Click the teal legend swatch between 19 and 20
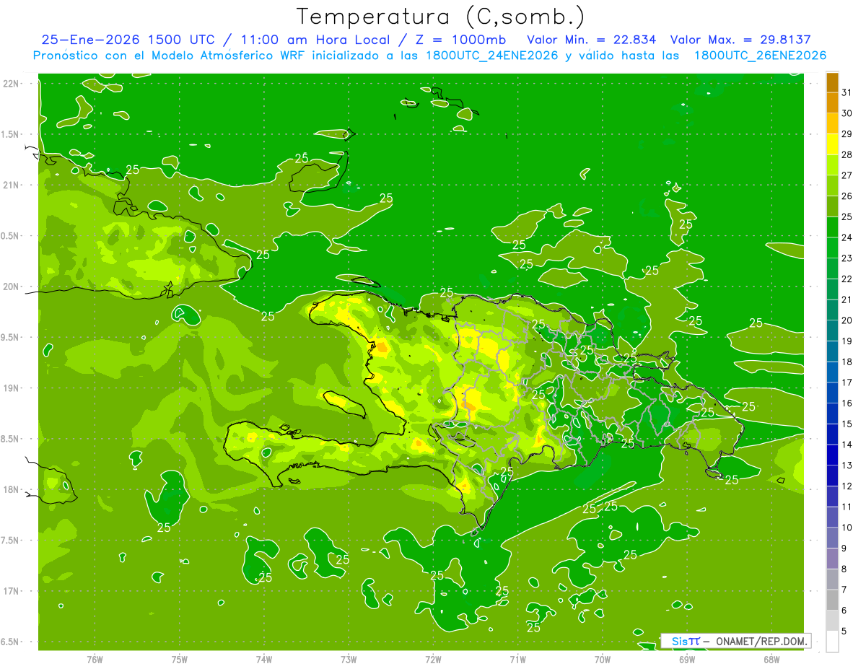Screen dimensions: 866x669 pos(832,331)
